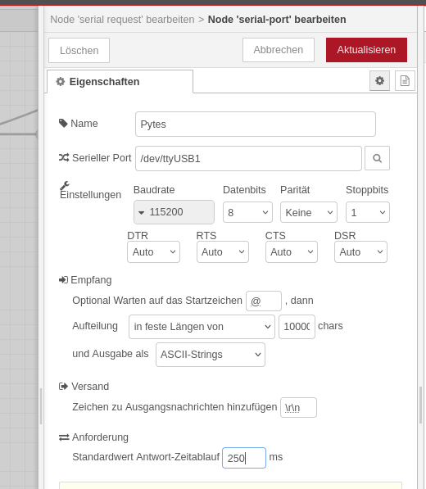Click the Aktualisieren button
This screenshot has width=426, height=489.
point(366,50)
